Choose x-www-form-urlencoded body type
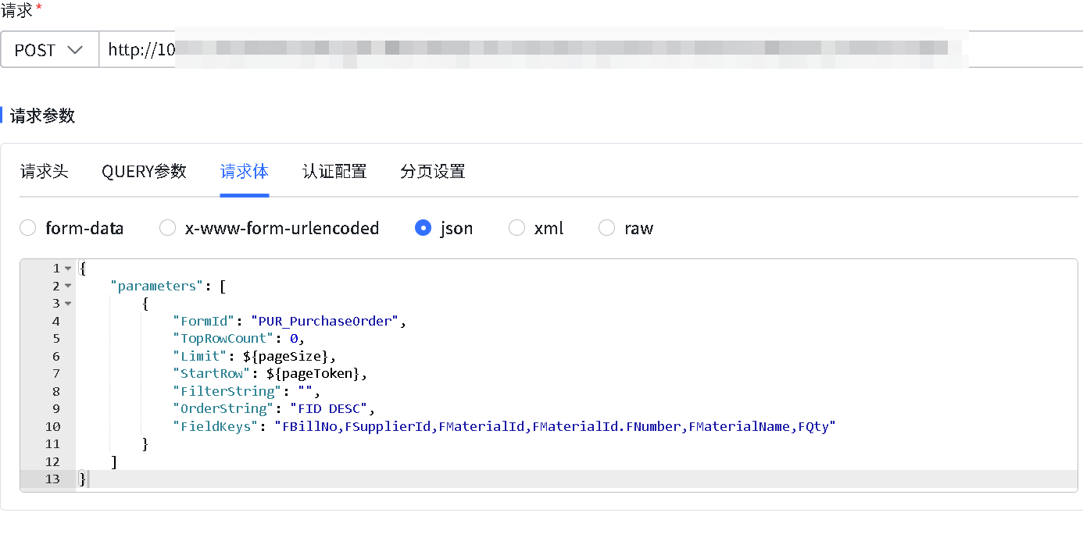 pyautogui.click(x=167, y=228)
